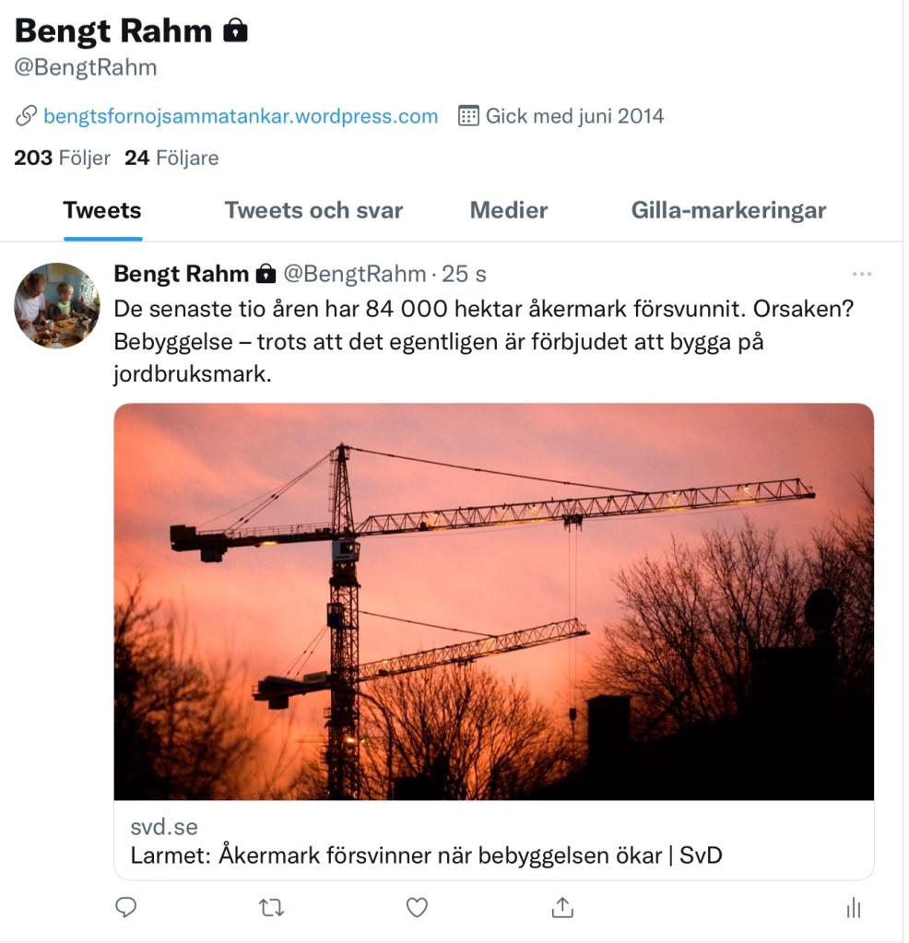Open the Medier tab

tap(508, 210)
